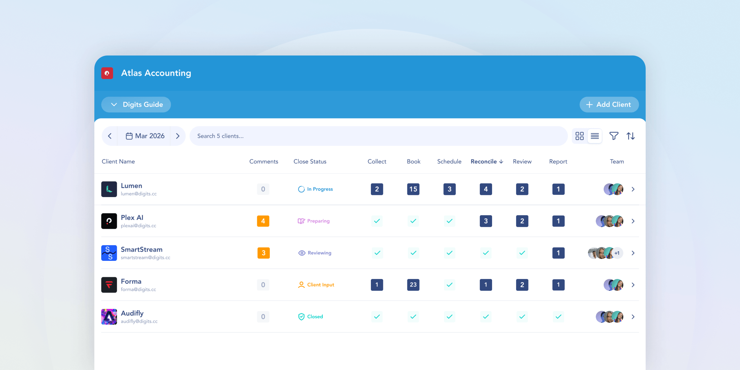The image size is (740, 370).
Task: Sort by Client Name column
Action: point(118,161)
